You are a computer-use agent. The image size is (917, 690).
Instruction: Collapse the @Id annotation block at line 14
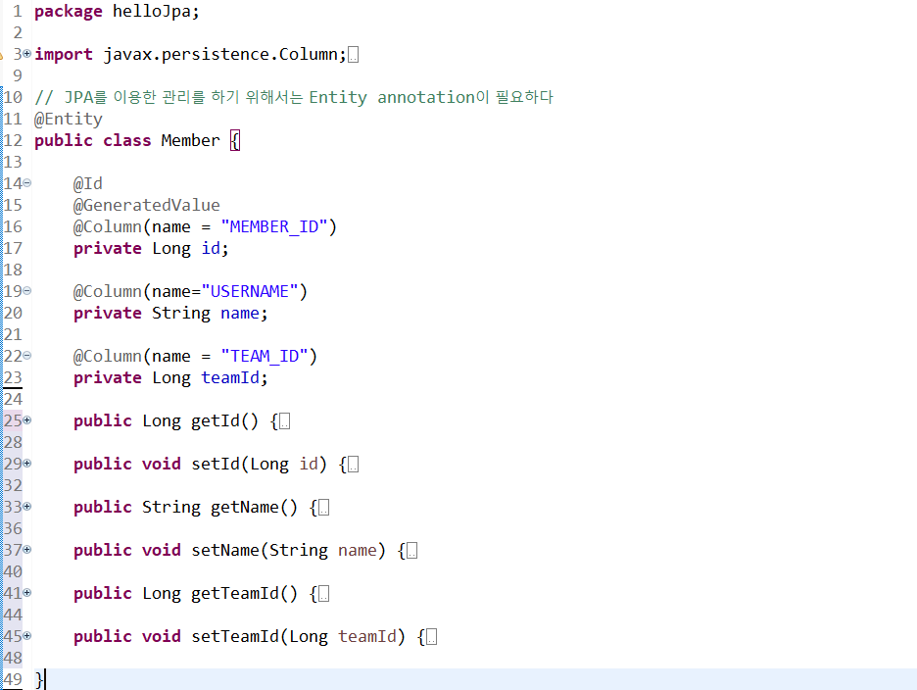coord(26,183)
